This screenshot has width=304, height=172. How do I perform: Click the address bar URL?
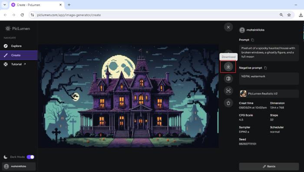(x=69, y=15)
